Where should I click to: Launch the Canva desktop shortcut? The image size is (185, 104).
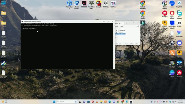point(172,73)
